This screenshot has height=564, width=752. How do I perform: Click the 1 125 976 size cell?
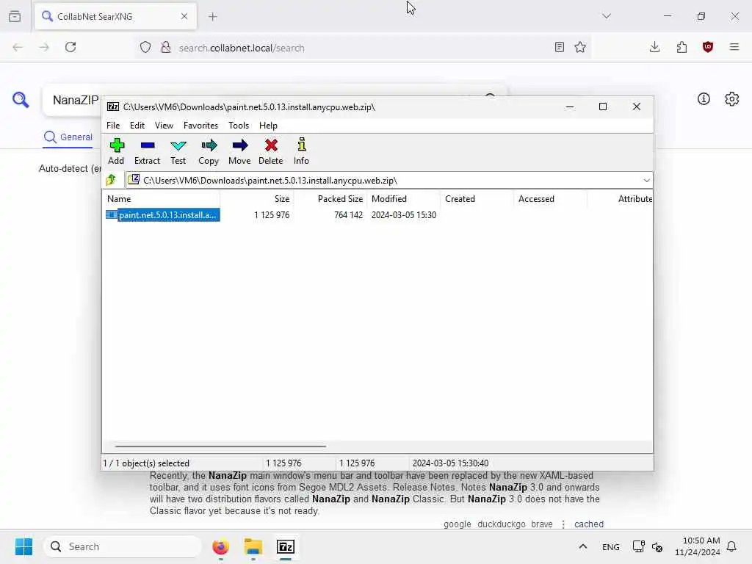272,215
